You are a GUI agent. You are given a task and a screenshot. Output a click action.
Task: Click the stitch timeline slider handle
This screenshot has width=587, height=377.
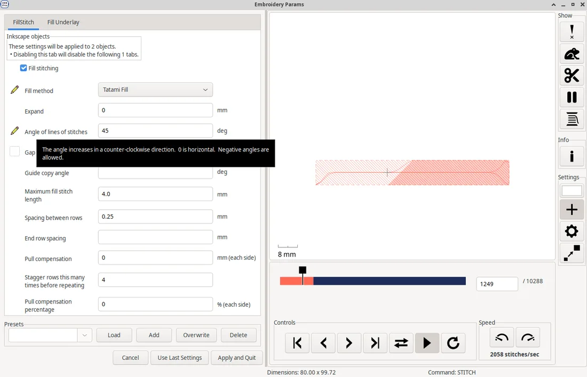pos(303,270)
